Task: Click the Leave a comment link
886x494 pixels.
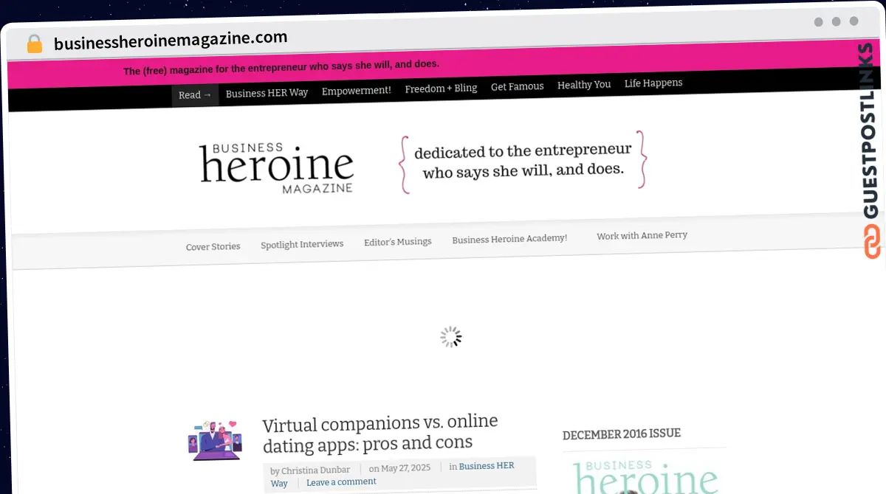Action: coord(341,482)
